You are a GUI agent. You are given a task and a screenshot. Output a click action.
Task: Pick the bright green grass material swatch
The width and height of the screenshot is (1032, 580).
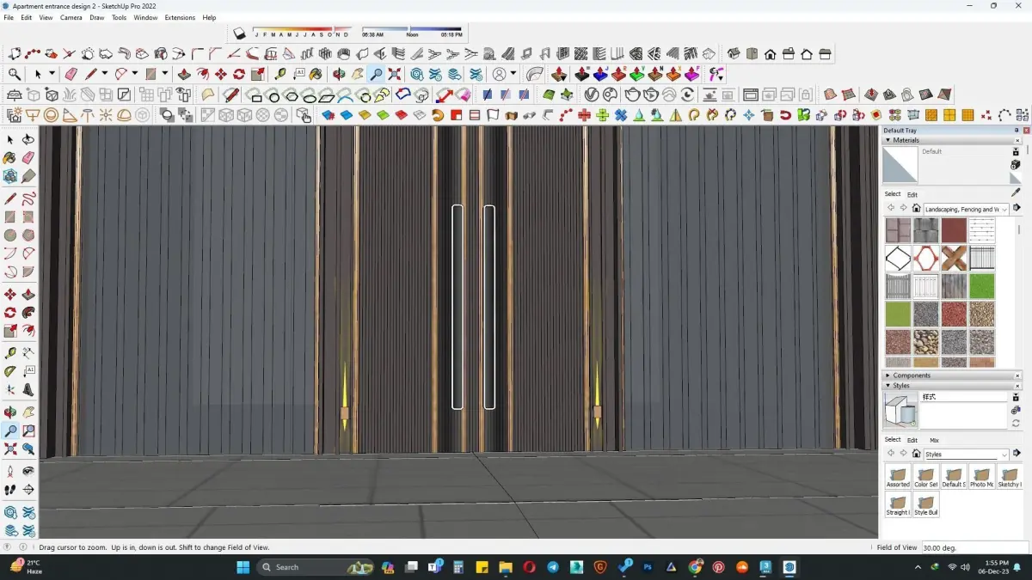(x=981, y=286)
